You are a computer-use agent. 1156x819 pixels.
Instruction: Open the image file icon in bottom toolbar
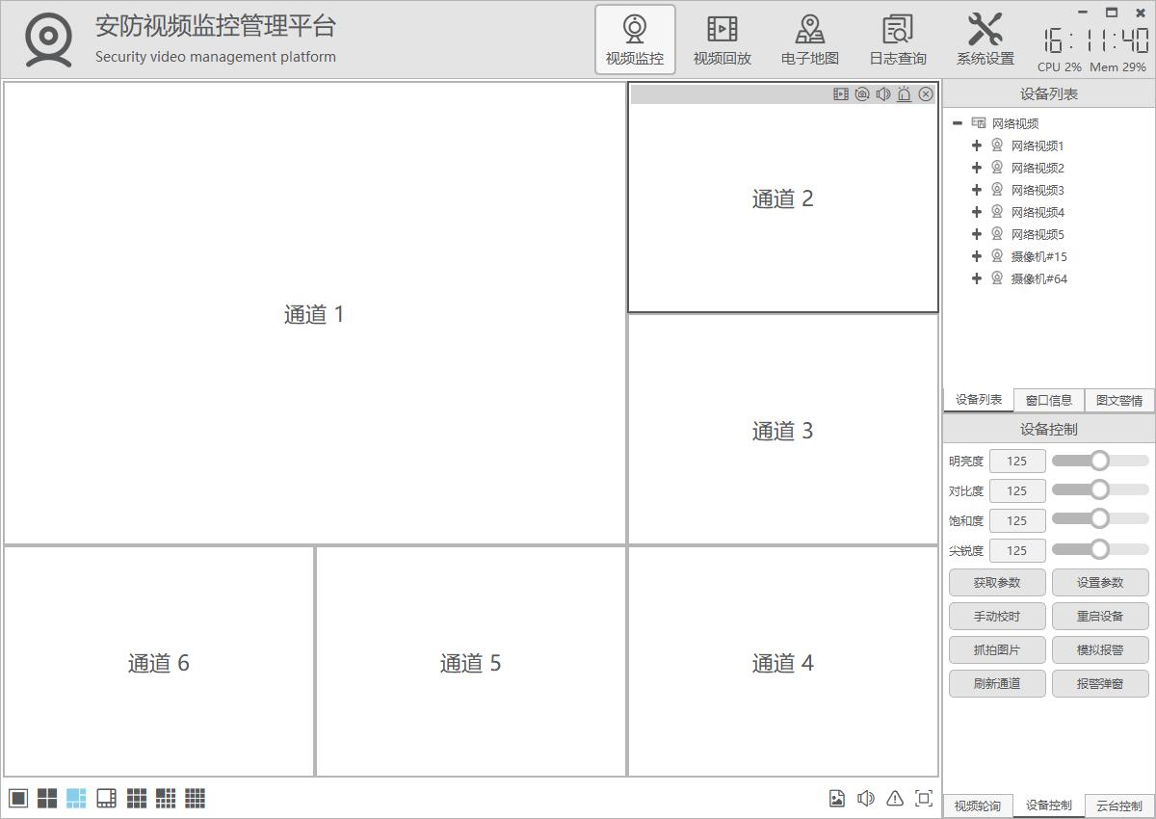[x=837, y=798]
